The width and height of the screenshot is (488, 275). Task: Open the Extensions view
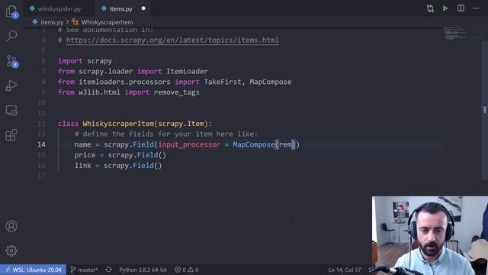pos(11,135)
